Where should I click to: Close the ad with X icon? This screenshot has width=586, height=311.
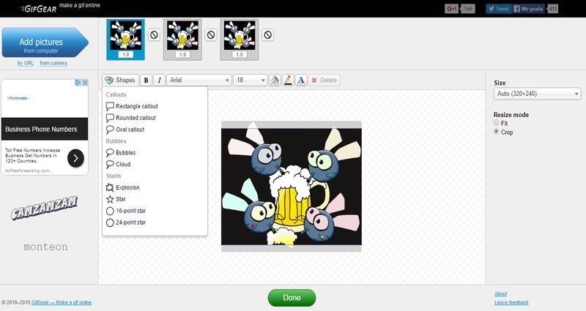click(x=85, y=83)
